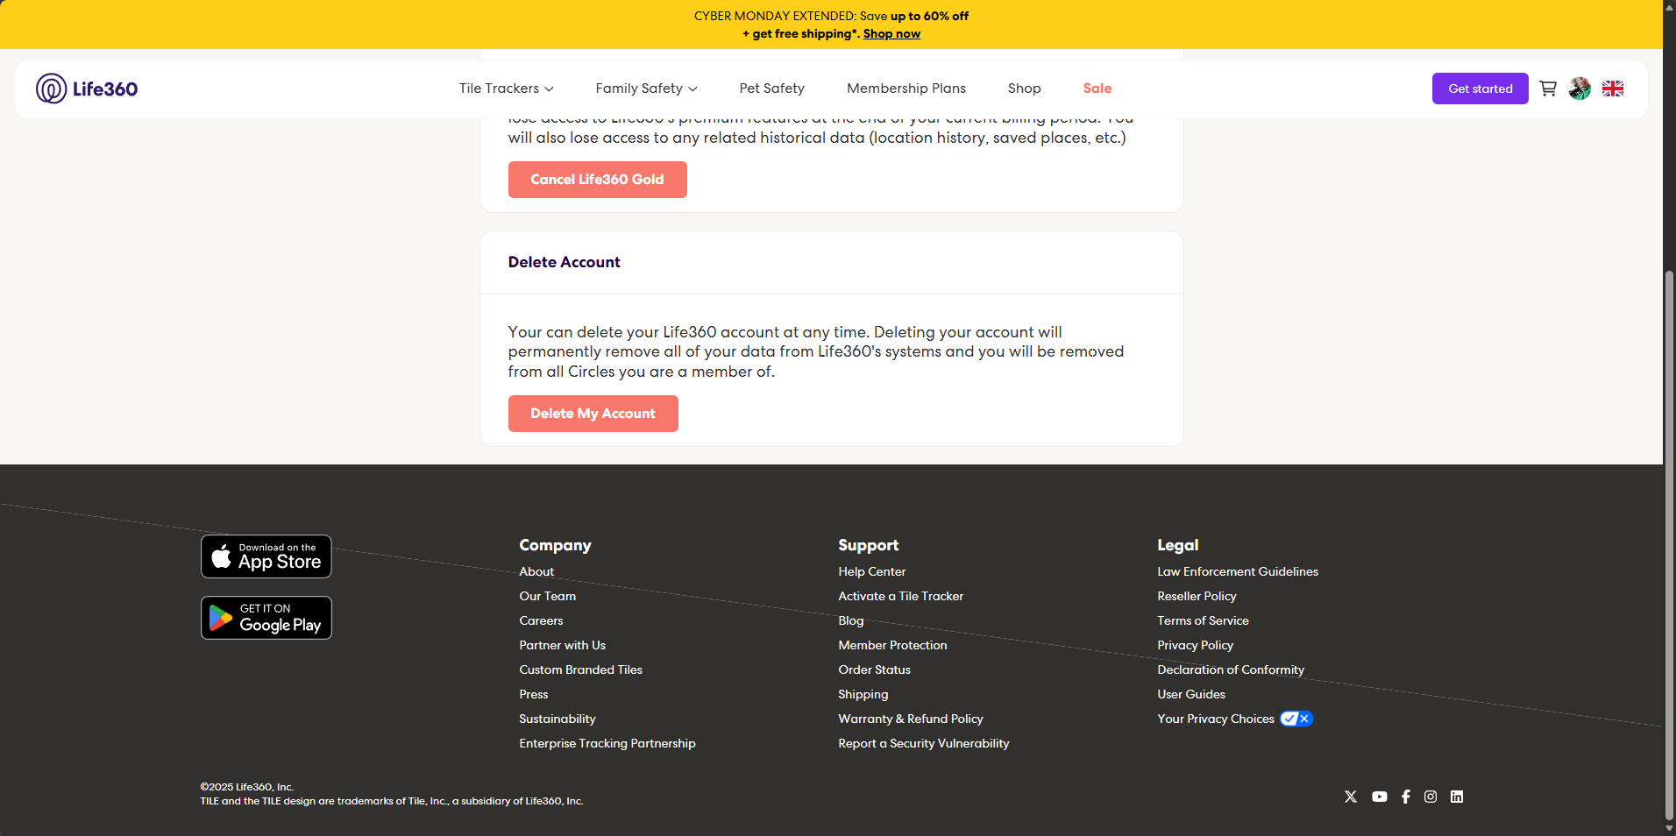1676x836 pixels.
Task: Open the YouTube social icon
Action: tap(1380, 797)
